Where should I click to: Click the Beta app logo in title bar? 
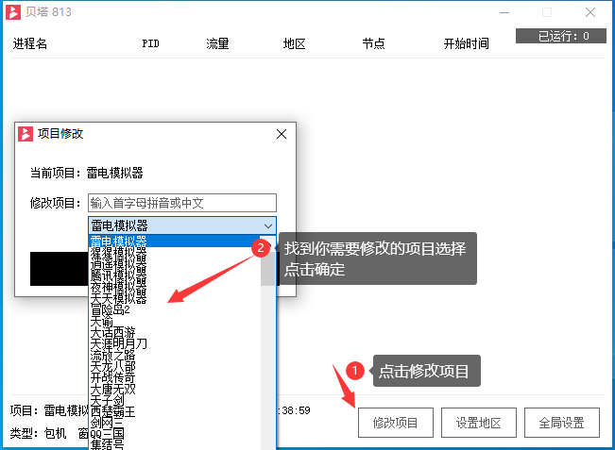pos(13,12)
